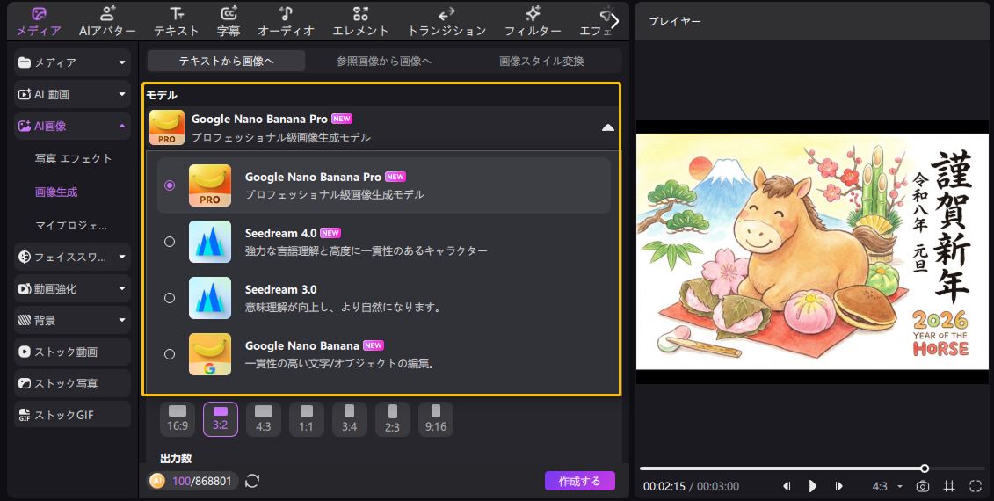Open the テキスト tool tab
The width and height of the screenshot is (994, 501).
click(177, 22)
